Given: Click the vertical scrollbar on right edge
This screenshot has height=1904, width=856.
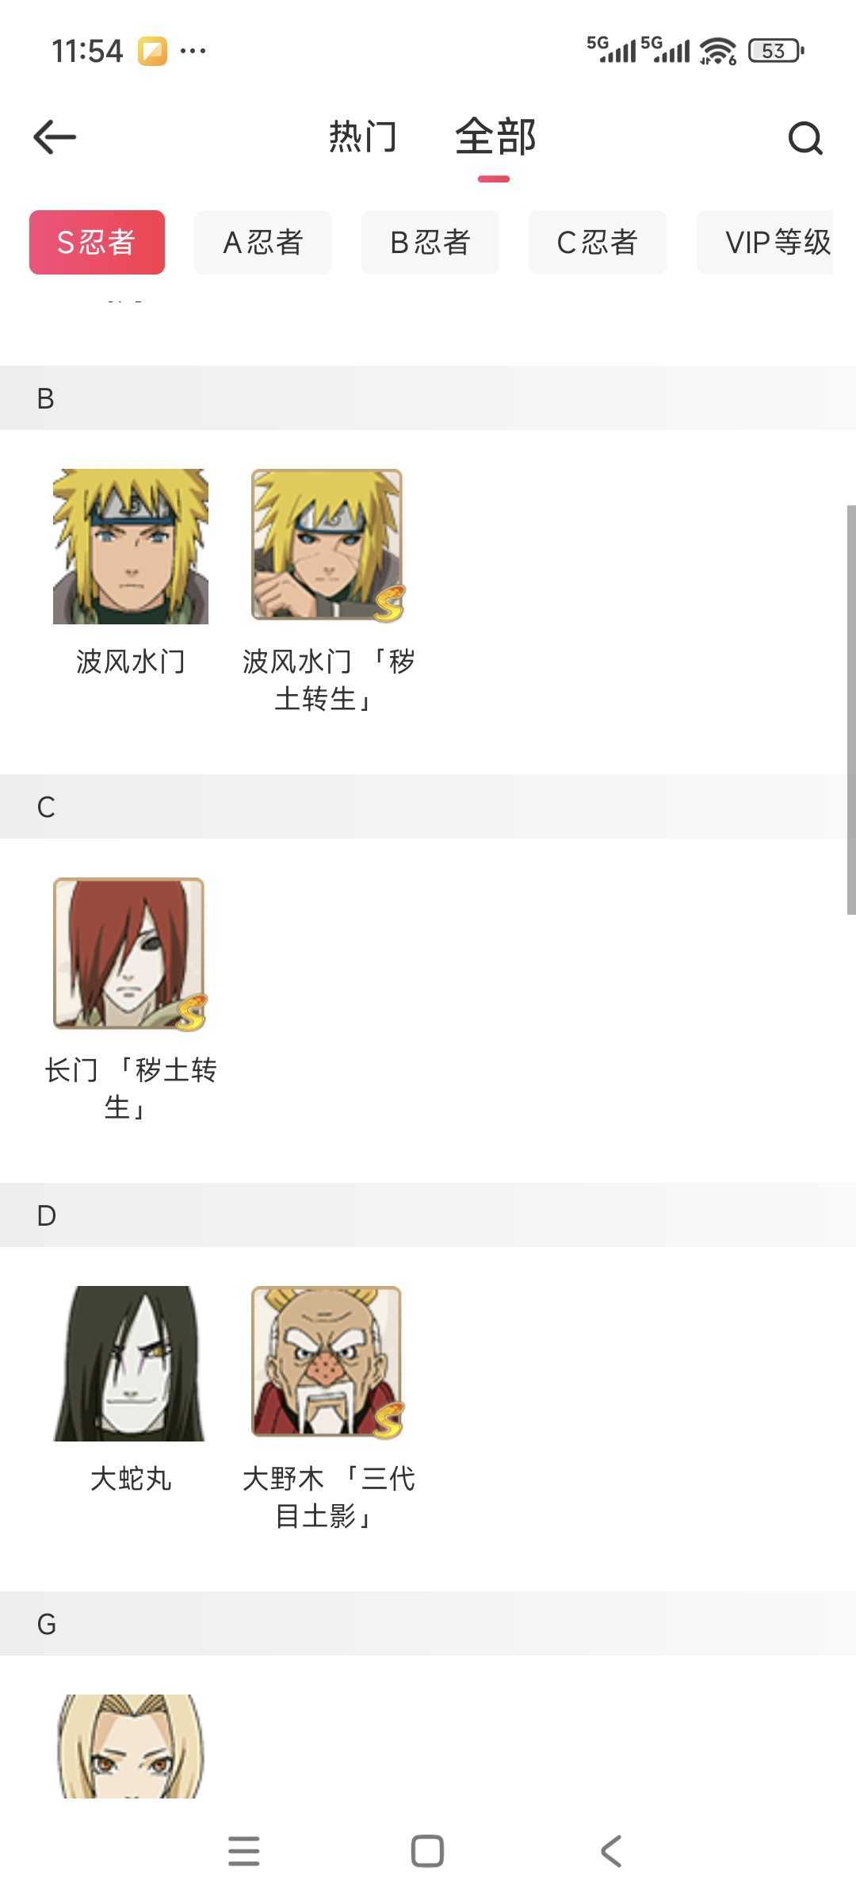Looking at the screenshot, I should (850, 710).
